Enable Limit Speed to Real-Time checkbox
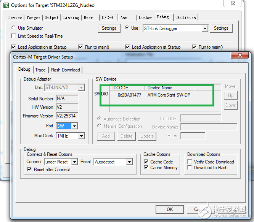 13,36
